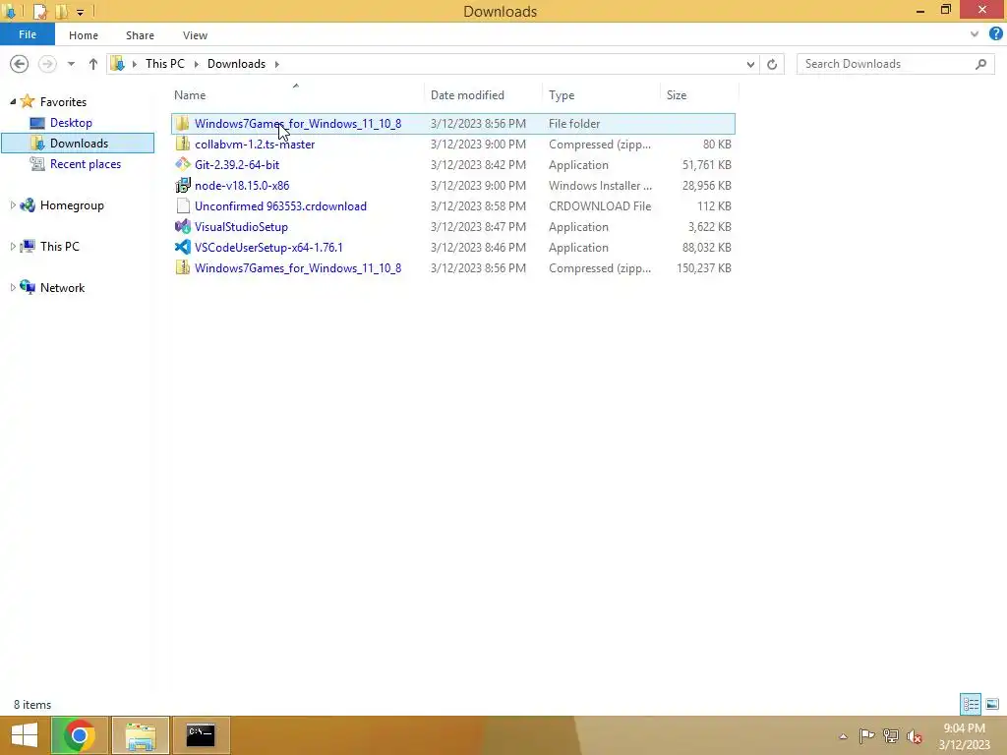
Task: Go up one level with Up arrow
Action: tap(93, 64)
